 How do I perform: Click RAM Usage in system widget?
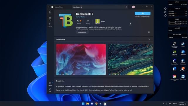pyautogui.click(x=178, y=13)
